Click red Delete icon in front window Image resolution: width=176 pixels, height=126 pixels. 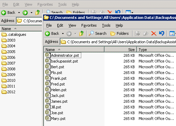154,33
